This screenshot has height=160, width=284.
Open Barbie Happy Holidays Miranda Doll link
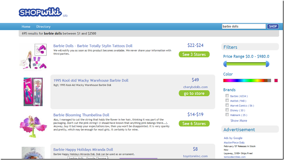pyautogui.click(x=83, y=149)
